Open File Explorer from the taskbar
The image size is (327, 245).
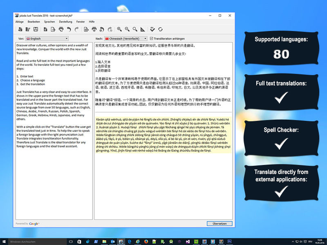(x=104, y=242)
